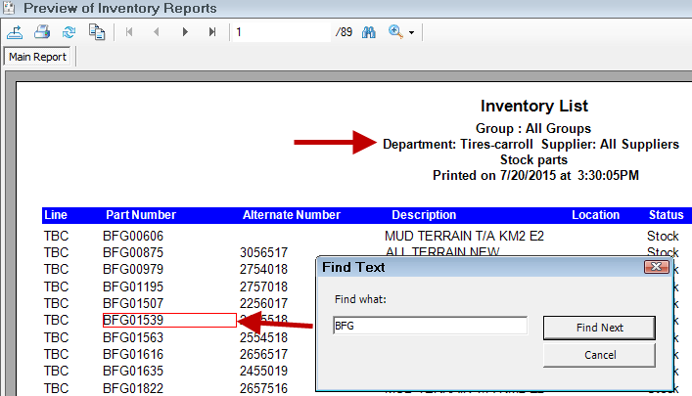692x396 pixels.
Task: Click the Export report icon
Action: (x=15, y=32)
